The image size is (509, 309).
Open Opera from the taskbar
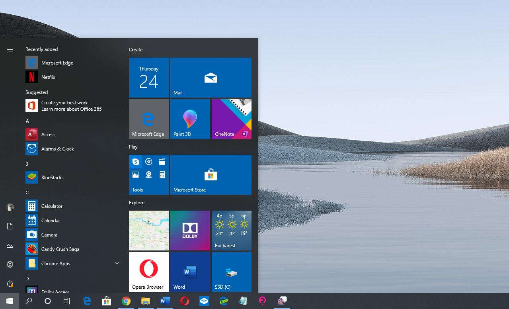(x=184, y=301)
